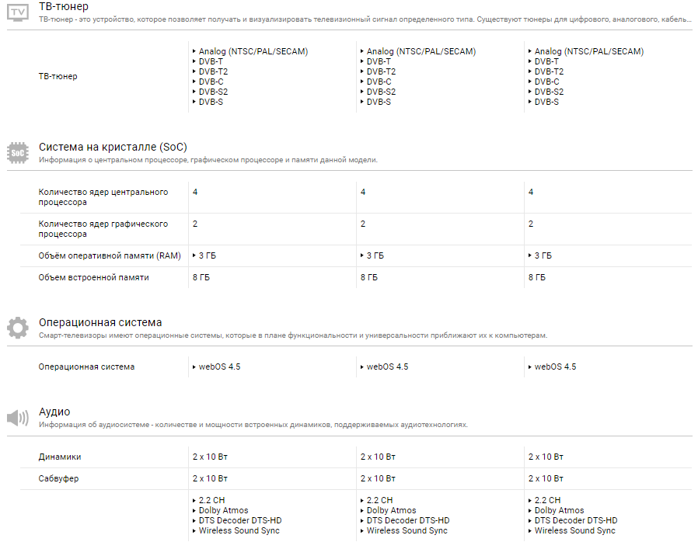The width and height of the screenshot is (698, 549).
Task: Click the speaker icon beside Аудио heading
Action: pyautogui.click(x=18, y=418)
